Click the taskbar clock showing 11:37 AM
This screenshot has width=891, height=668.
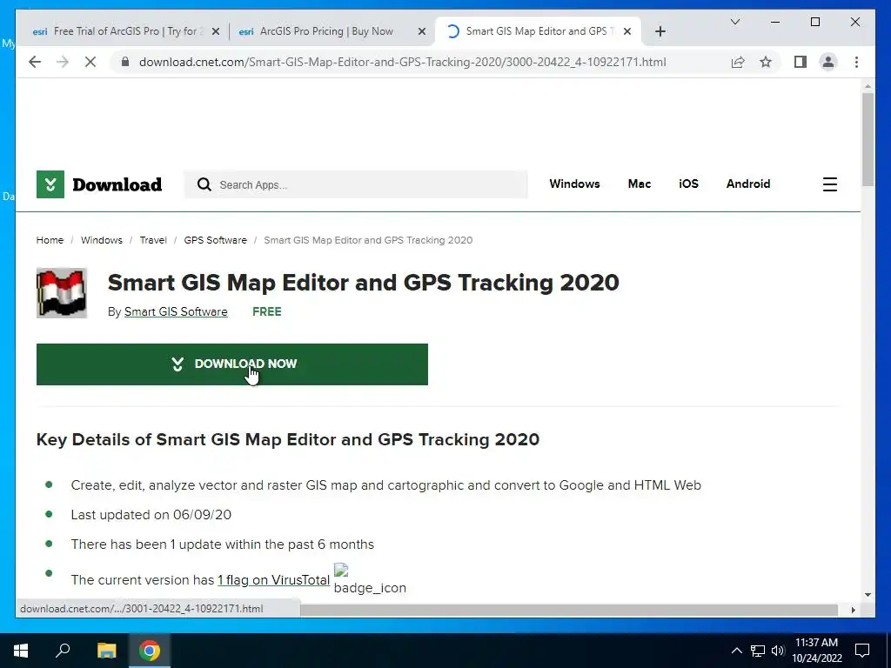[817, 651]
